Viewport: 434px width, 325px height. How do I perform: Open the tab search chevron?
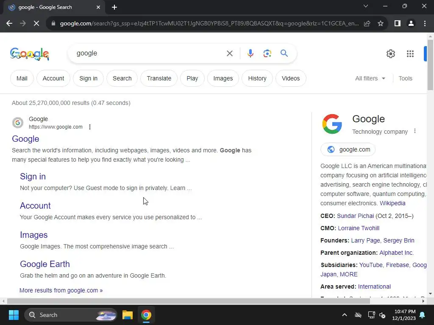click(x=366, y=6)
